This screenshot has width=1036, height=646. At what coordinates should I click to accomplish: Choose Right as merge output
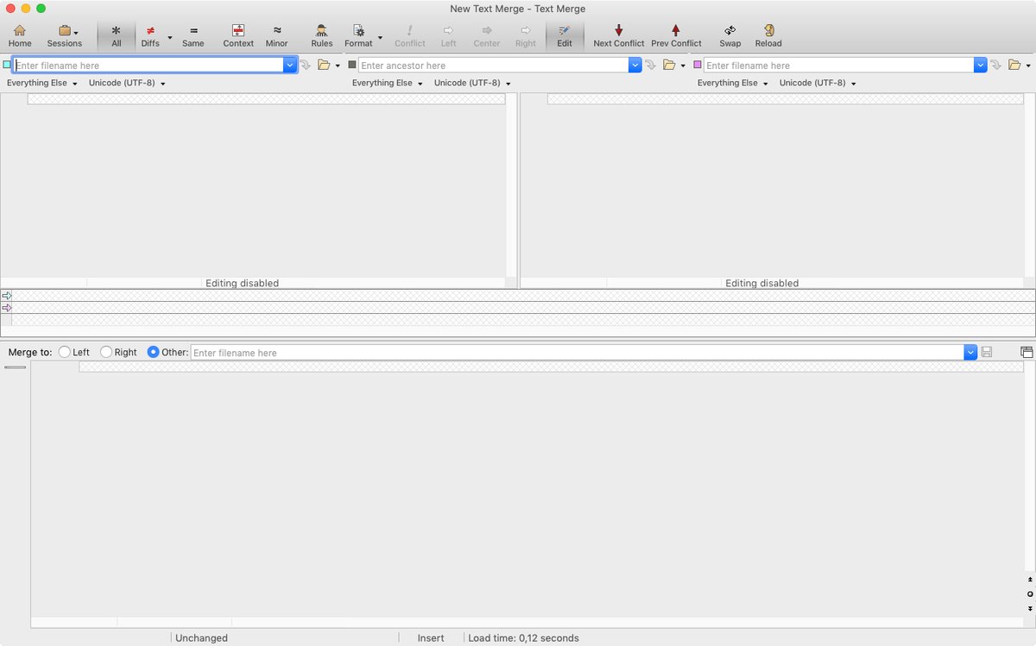click(106, 352)
